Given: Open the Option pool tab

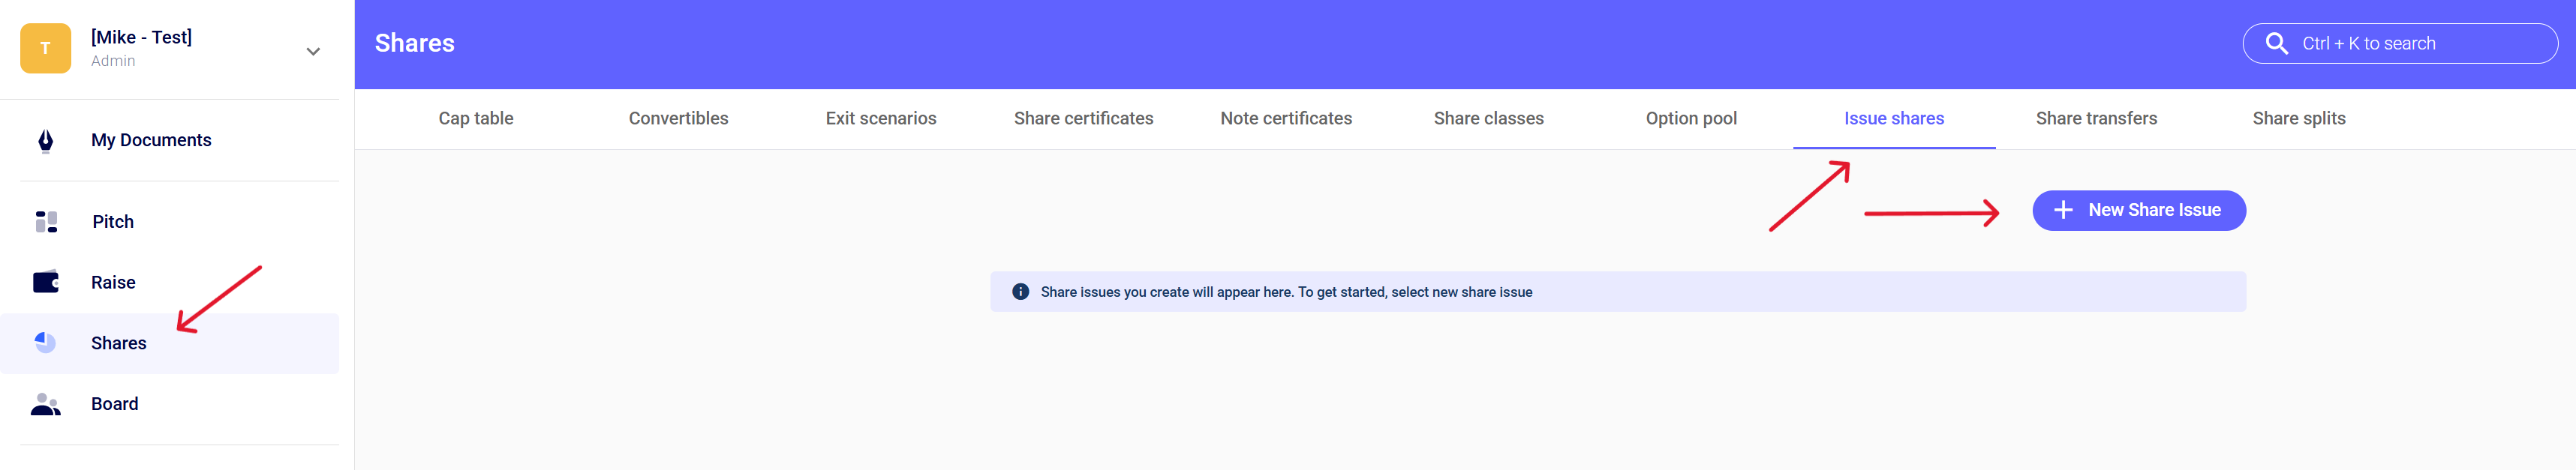Looking at the screenshot, I should coord(1691,119).
